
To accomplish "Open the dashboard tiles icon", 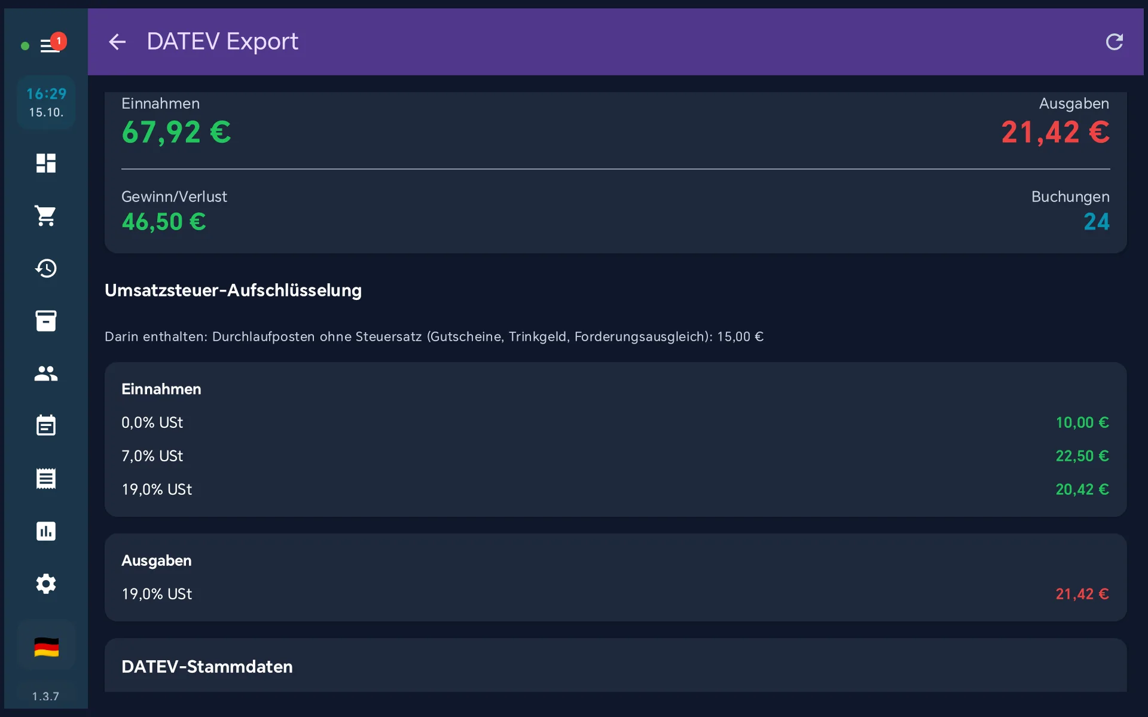I will click(46, 163).
